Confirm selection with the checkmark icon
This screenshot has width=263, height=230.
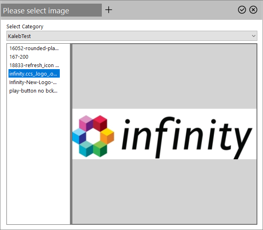pos(242,10)
